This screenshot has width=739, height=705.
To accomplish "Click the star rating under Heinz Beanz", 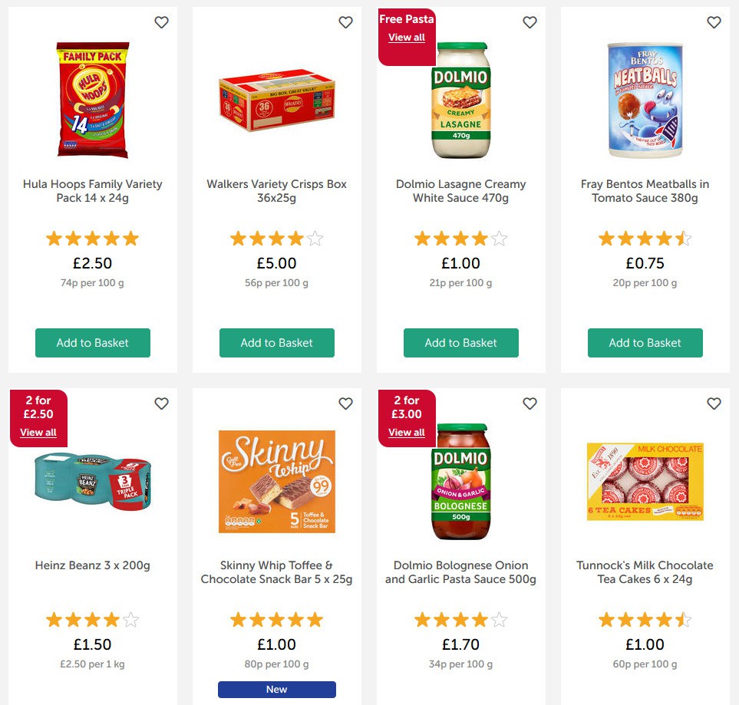I will pyautogui.click(x=92, y=619).
